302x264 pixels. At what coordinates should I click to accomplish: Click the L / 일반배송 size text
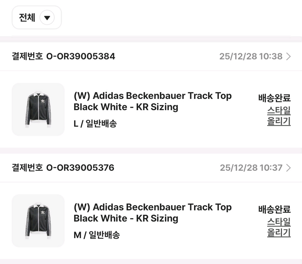(x=95, y=124)
